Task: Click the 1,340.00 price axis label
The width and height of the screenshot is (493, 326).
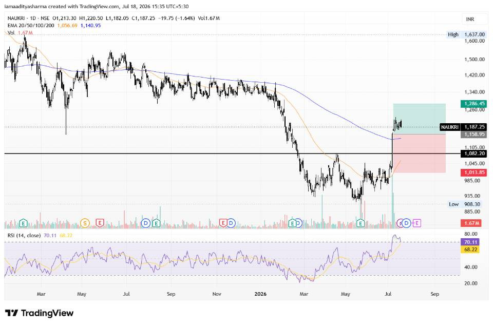Action: click(x=475, y=92)
